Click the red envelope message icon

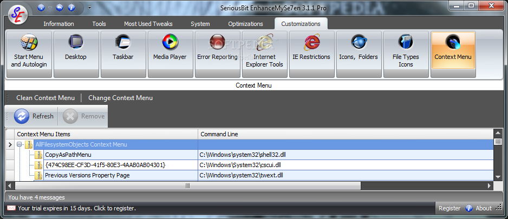click(11, 208)
